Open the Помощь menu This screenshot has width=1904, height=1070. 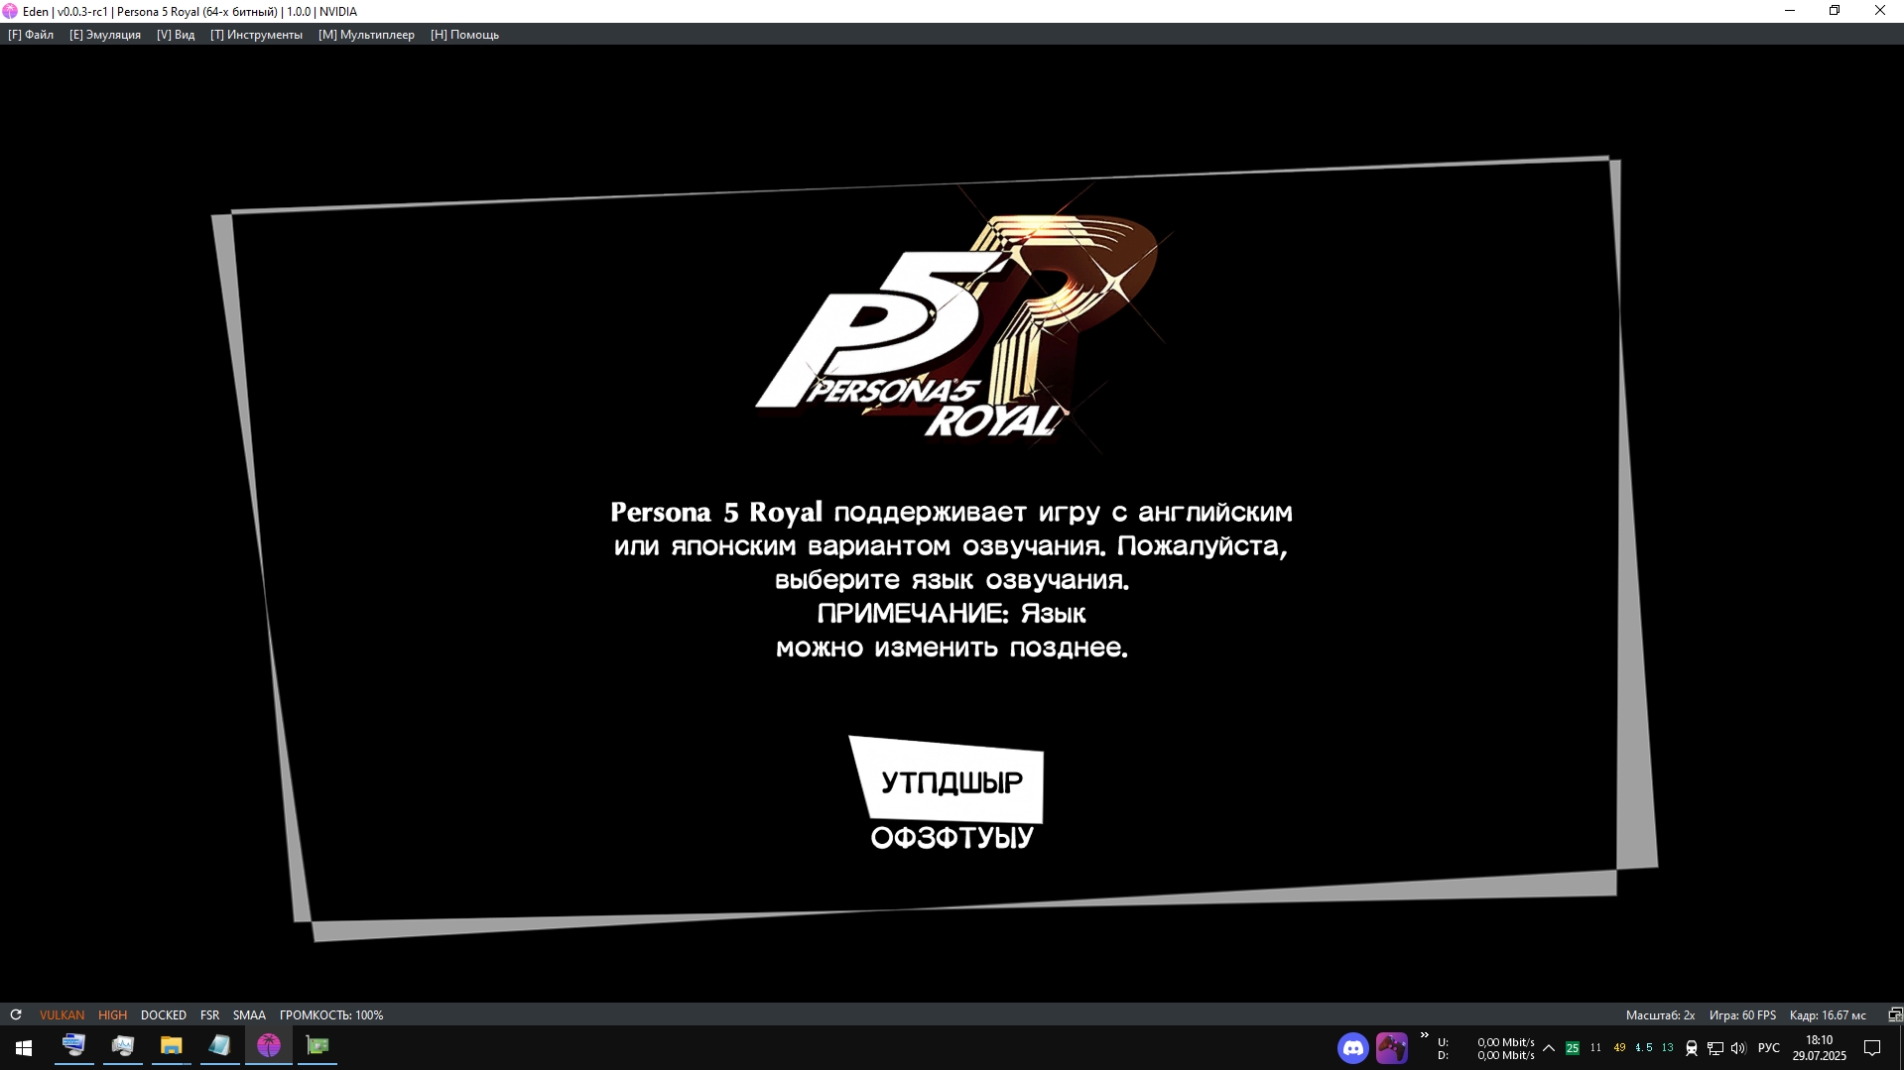(464, 35)
